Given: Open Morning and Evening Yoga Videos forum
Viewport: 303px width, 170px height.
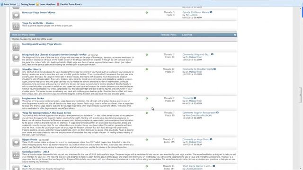Looking at the screenshot, I should coord(42,44).
